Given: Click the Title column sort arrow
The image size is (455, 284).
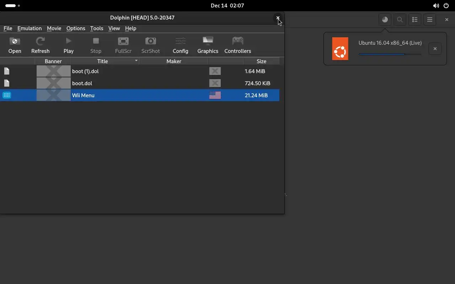Looking at the screenshot, I should pos(136,61).
